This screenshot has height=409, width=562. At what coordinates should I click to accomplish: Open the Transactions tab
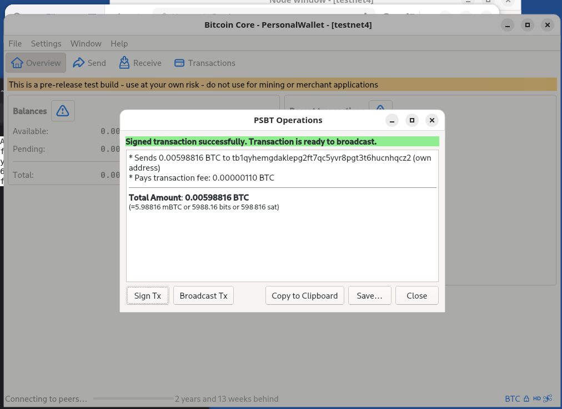point(205,63)
